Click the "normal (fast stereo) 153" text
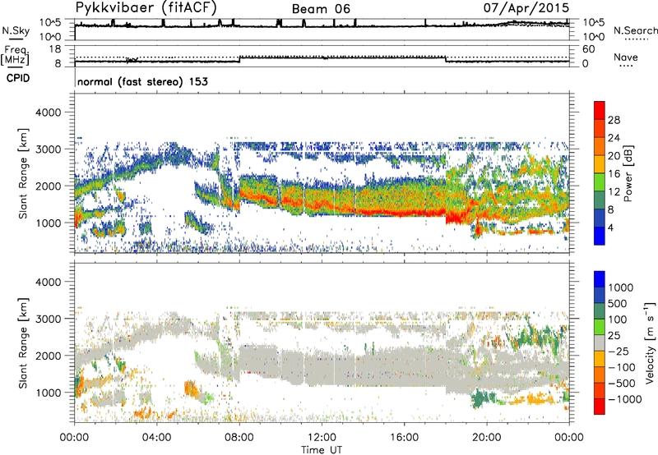The image size is (658, 455). pyautogui.click(x=142, y=81)
